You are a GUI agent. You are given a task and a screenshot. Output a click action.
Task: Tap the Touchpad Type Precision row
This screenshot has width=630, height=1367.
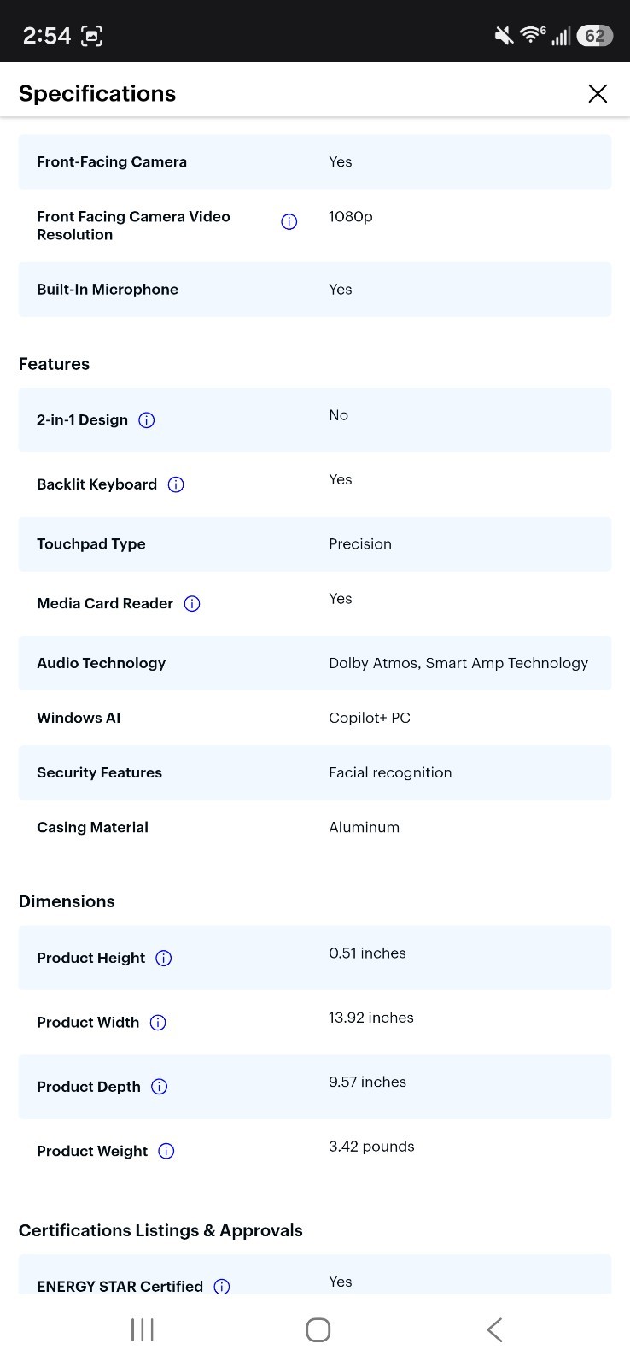315,544
